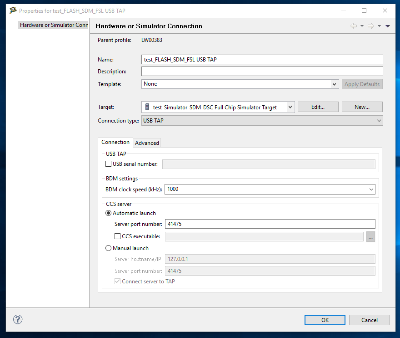Maximize the Properties dialog window
The image size is (400, 338).
coord(364,10)
